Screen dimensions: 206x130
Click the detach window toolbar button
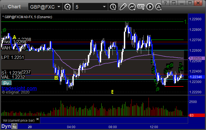(x=173, y=3)
